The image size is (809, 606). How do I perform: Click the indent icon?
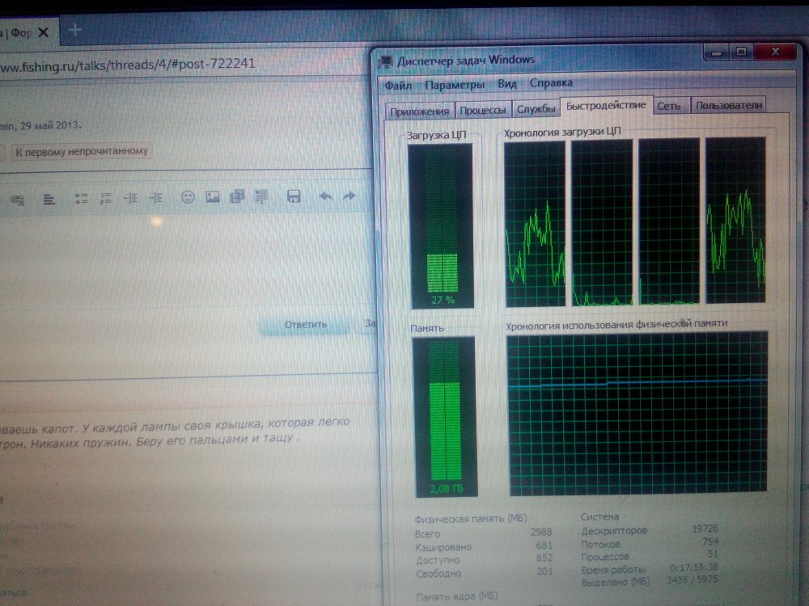[x=156, y=198]
